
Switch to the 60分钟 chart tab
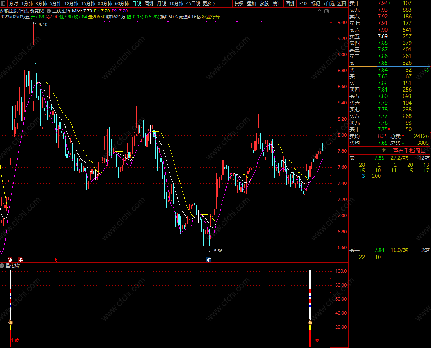pos(122,4)
